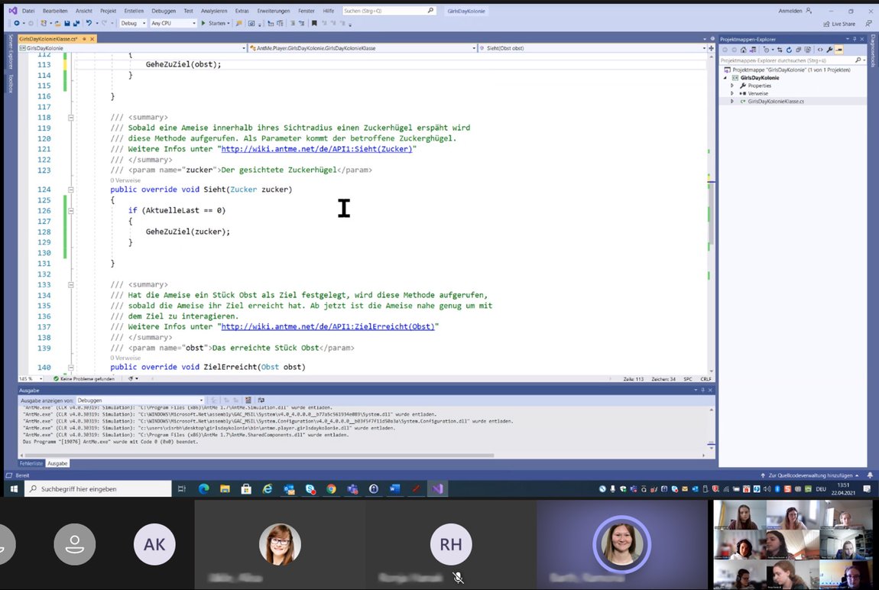Click the Save file toolbar icon
The height and width of the screenshot is (590, 879).
click(x=67, y=24)
